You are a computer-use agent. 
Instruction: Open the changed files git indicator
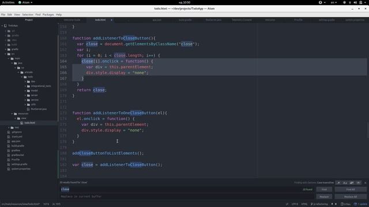coord(346,204)
